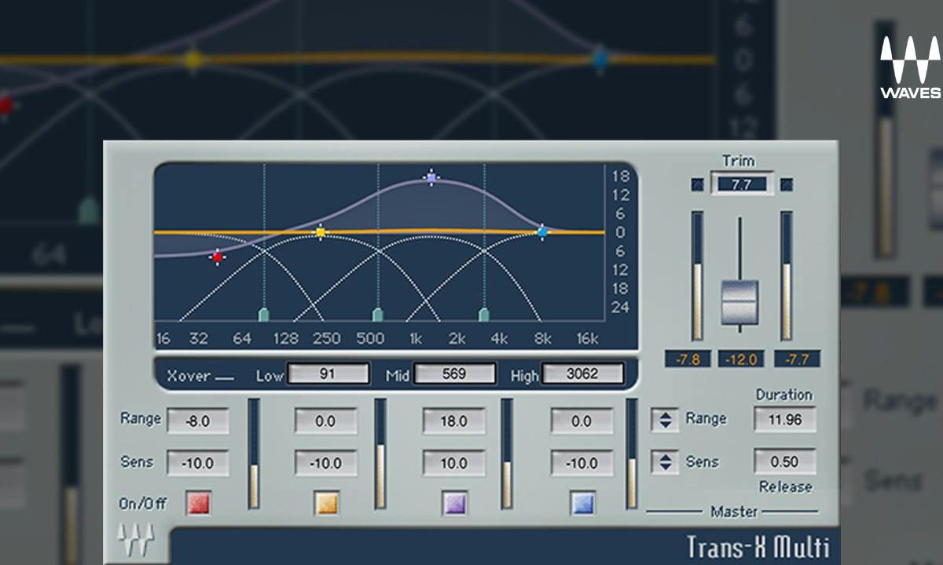This screenshot has width=943, height=565.
Task: Click the Master Sens up/down stepper
Action: (665, 462)
